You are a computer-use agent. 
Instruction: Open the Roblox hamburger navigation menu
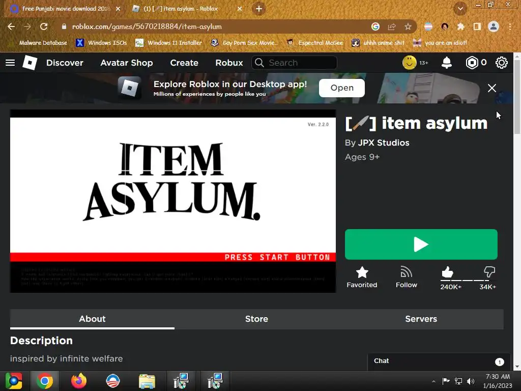10,63
